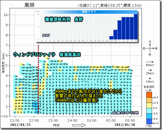Click the 24:00 time axis label
Screen dimensions: 162x130
[x=72, y=120]
